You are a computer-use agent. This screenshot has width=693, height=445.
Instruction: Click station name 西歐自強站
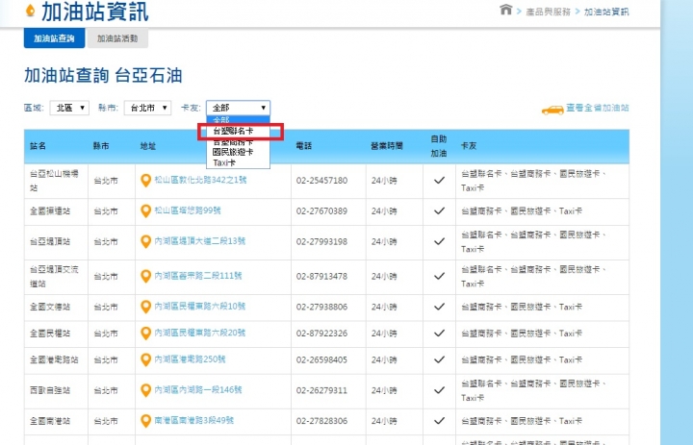pyautogui.click(x=50, y=390)
